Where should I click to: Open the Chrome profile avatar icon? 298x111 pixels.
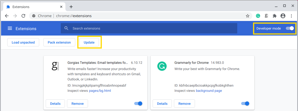pos(283,16)
